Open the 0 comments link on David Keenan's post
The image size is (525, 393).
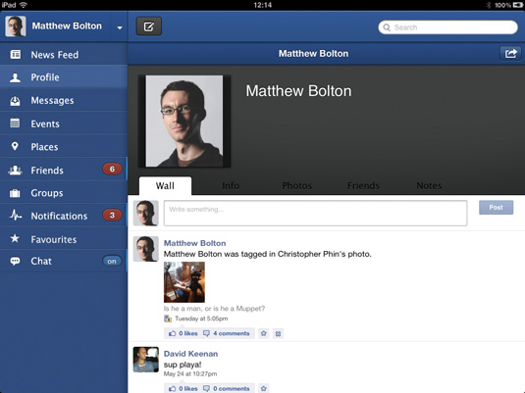(232, 389)
